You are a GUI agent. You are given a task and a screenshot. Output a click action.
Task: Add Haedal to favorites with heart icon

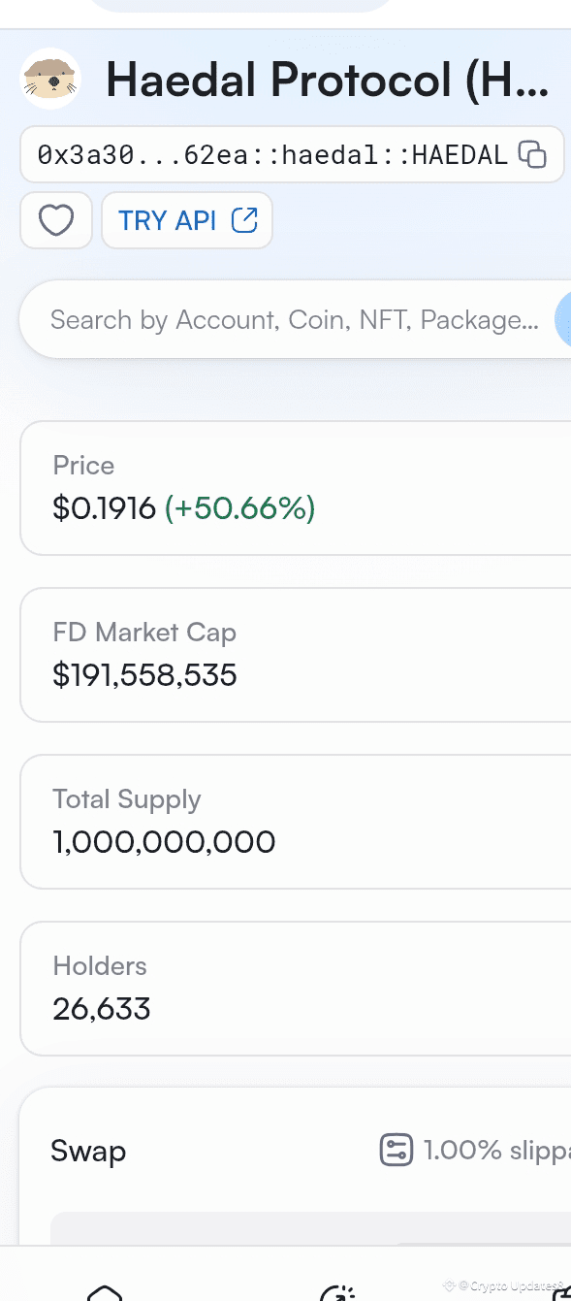point(56,220)
